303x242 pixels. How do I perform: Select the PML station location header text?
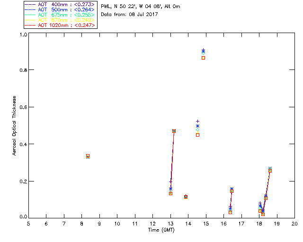click(x=141, y=7)
